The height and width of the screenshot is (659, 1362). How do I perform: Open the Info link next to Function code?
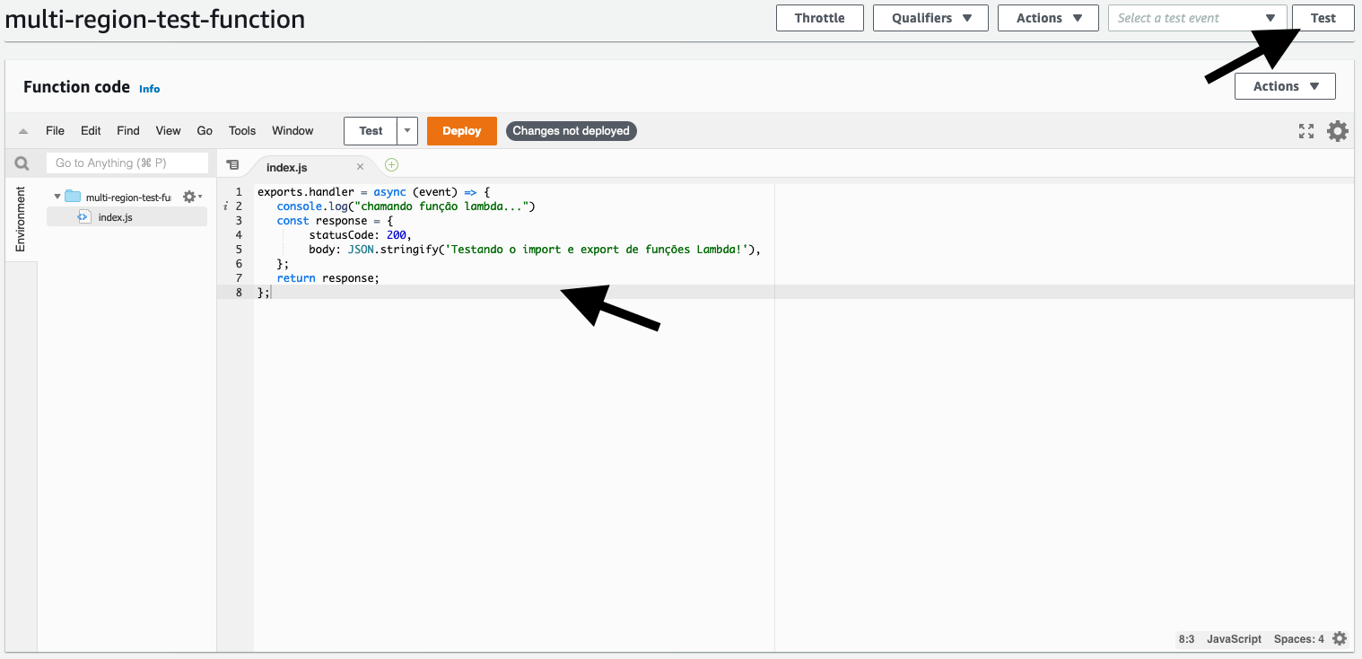[149, 89]
